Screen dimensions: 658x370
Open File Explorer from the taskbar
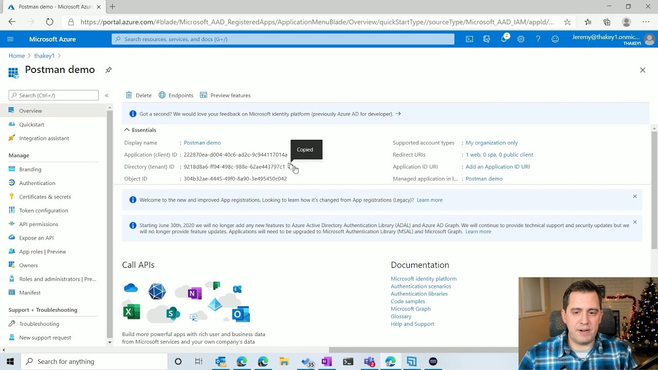click(x=284, y=361)
